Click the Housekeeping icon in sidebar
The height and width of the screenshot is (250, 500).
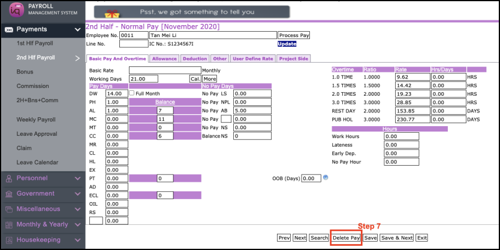[x=8, y=240]
